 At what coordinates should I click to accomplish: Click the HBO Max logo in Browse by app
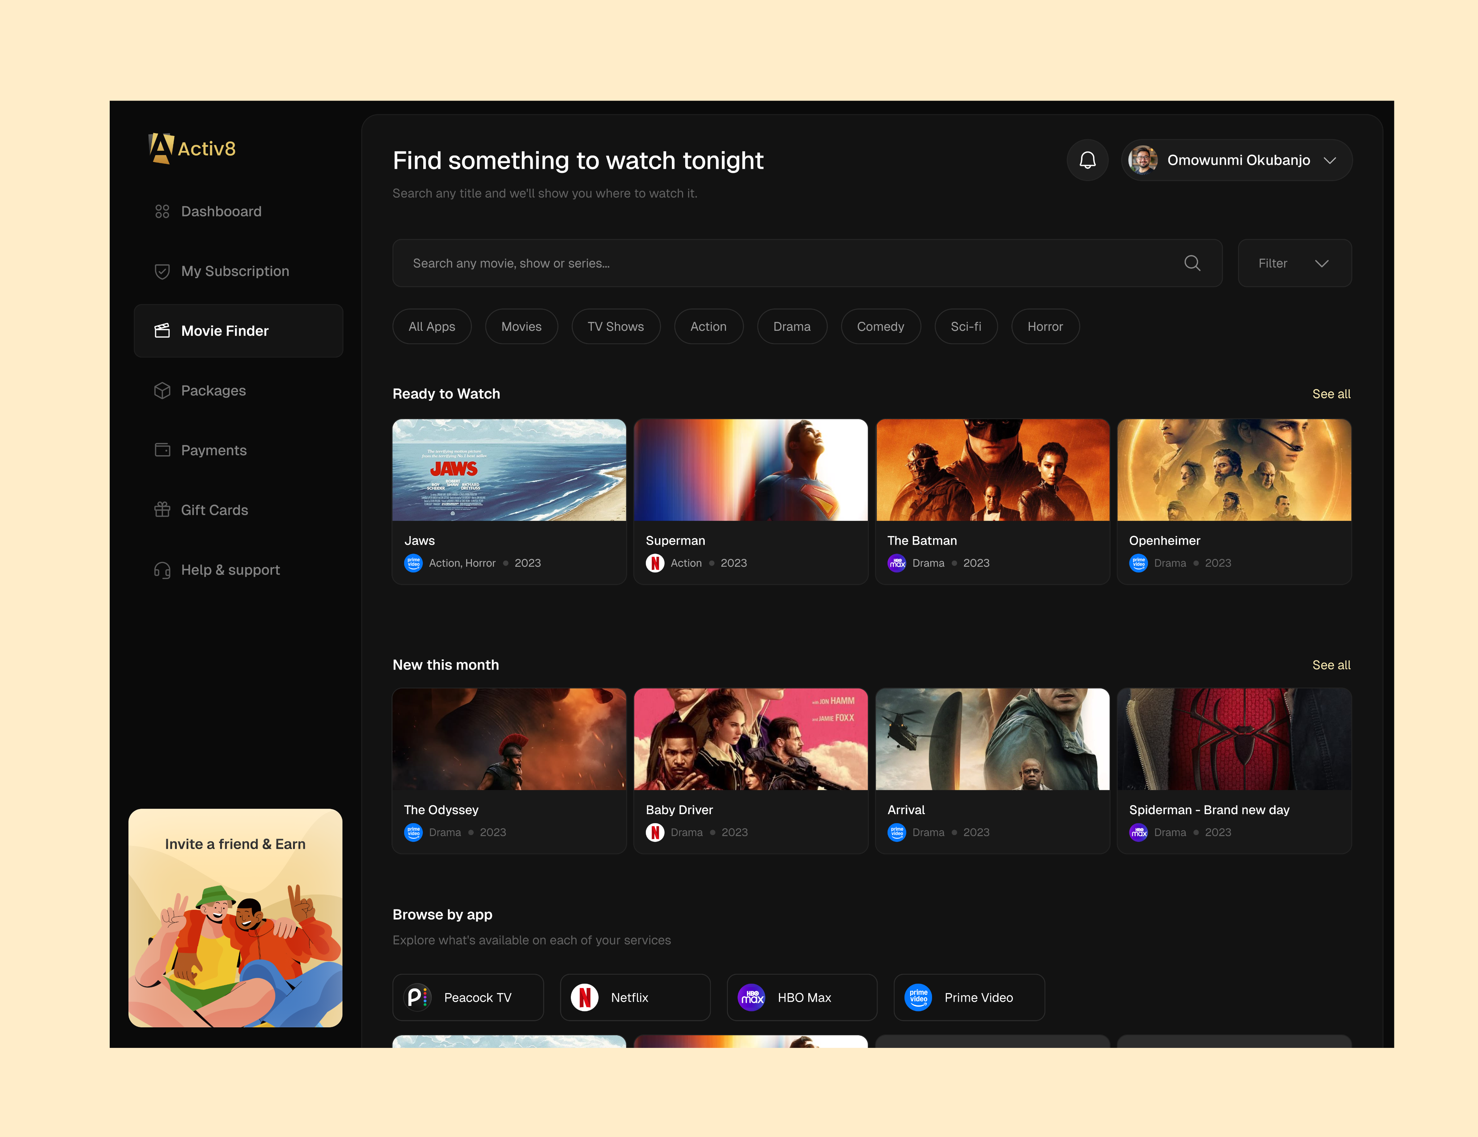(751, 998)
